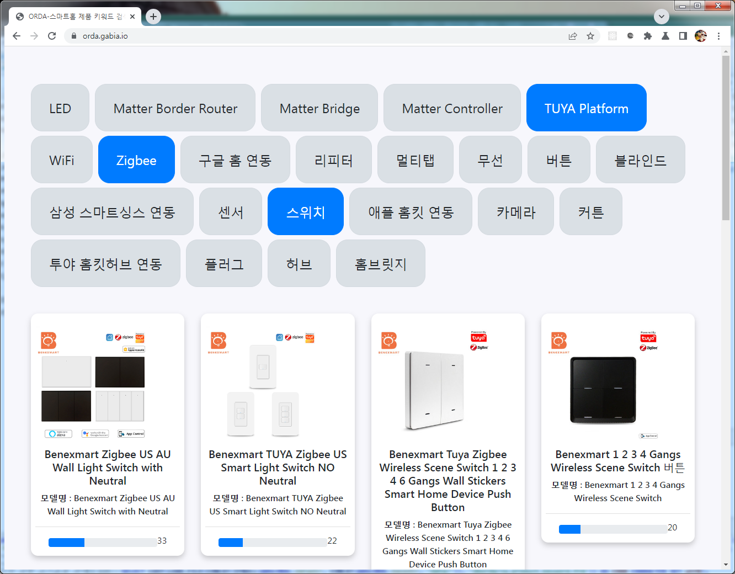The height and width of the screenshot is (574, 735).
Task: Open Tuya Zigbee Wireless Scene Switch title
Action: click(x=448, y=481)
